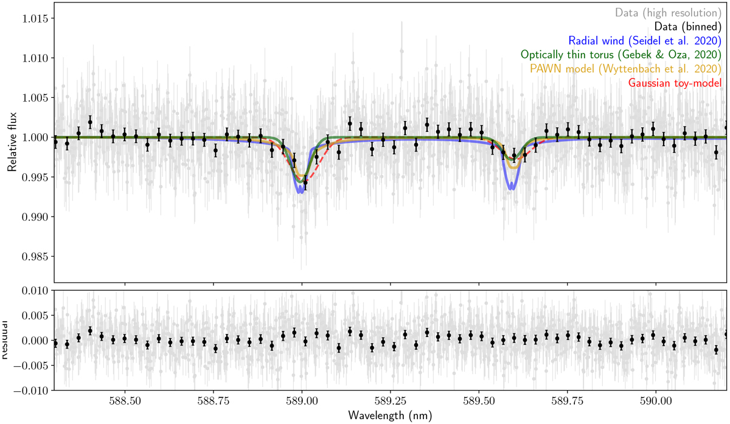Click the 1.015 y-axis tick label

(x=35, y=18)
